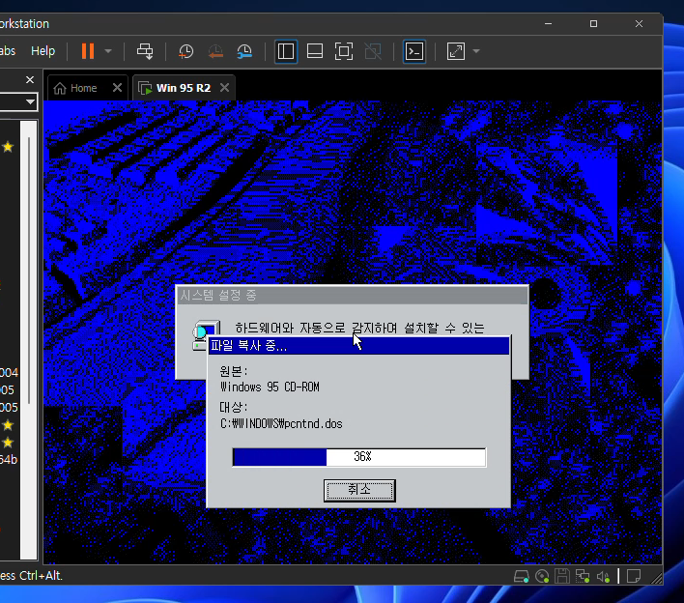Click the C:\WINDOWS\pcntnd.dos destination path

click(x=281, y=423)
